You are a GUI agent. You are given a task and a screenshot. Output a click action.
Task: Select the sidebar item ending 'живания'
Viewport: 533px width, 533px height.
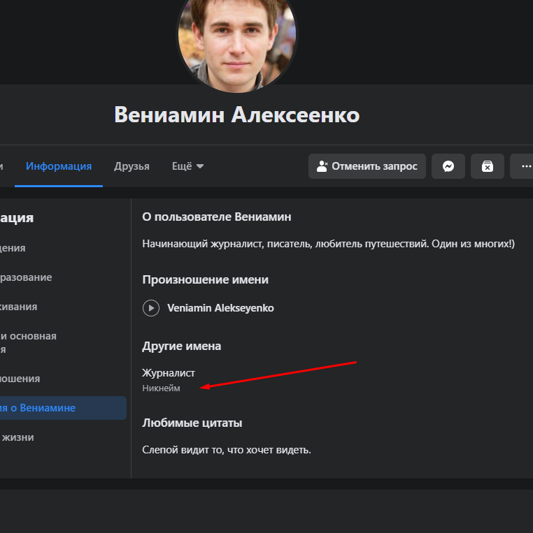tap(19, 307)
